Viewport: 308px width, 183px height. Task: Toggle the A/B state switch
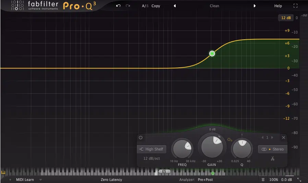tap(145, 6)
